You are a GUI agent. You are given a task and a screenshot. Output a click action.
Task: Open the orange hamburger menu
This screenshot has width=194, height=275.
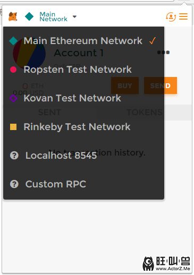tap(183, 16)
